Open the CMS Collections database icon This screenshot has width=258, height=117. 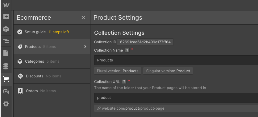(6, 67)
